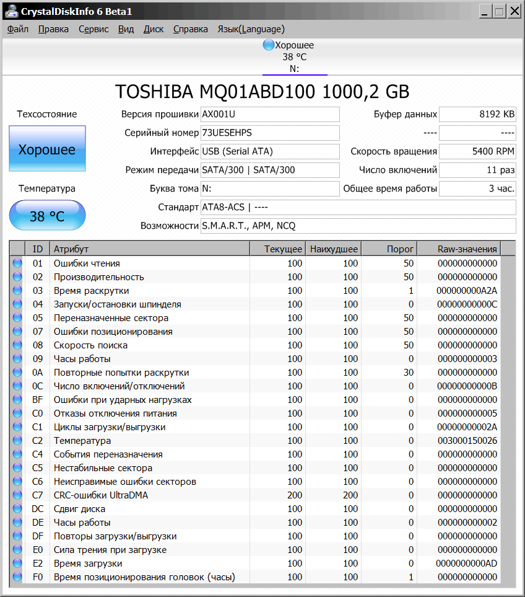Click status orb for Время загрузки row
The width and height of the screenshot is (525, 597).
(17, 564)
